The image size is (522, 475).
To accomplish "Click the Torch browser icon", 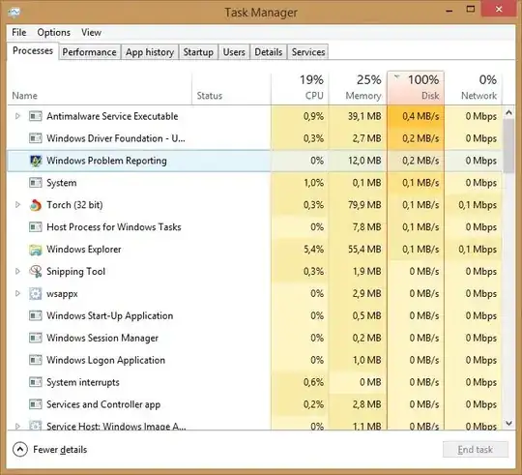I will point(36,205).
